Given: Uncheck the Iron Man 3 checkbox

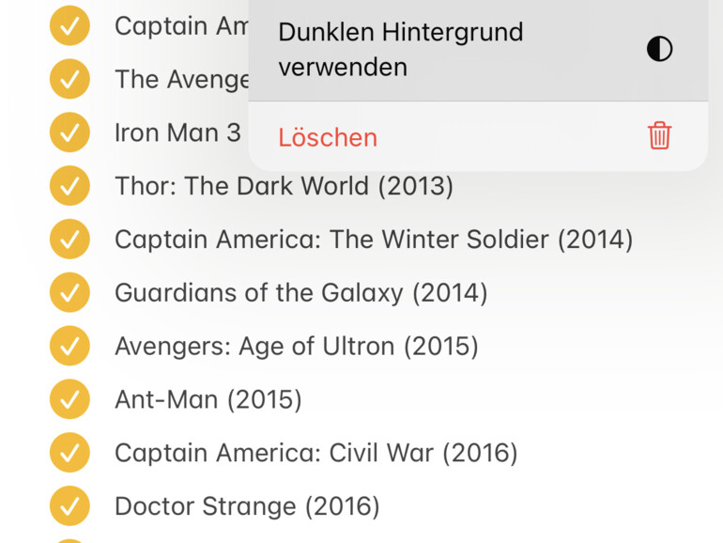Looking at the screenshot, I should [x=69, y=132].
